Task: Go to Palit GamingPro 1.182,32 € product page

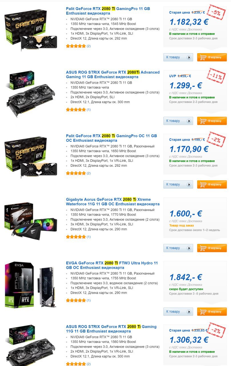Action: coord(178,57)
